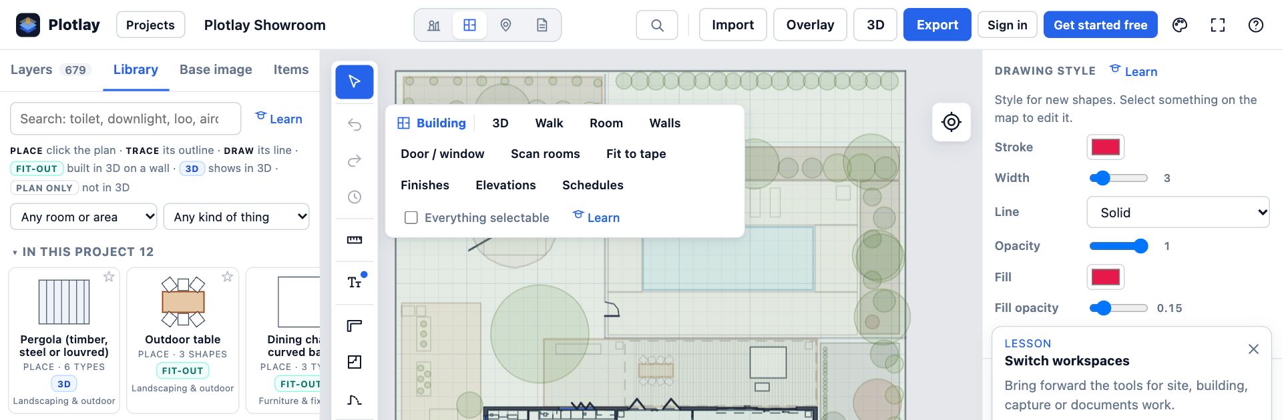Select the wall drawing tool
The image size is (1282, 420).
tap(355, 325)
